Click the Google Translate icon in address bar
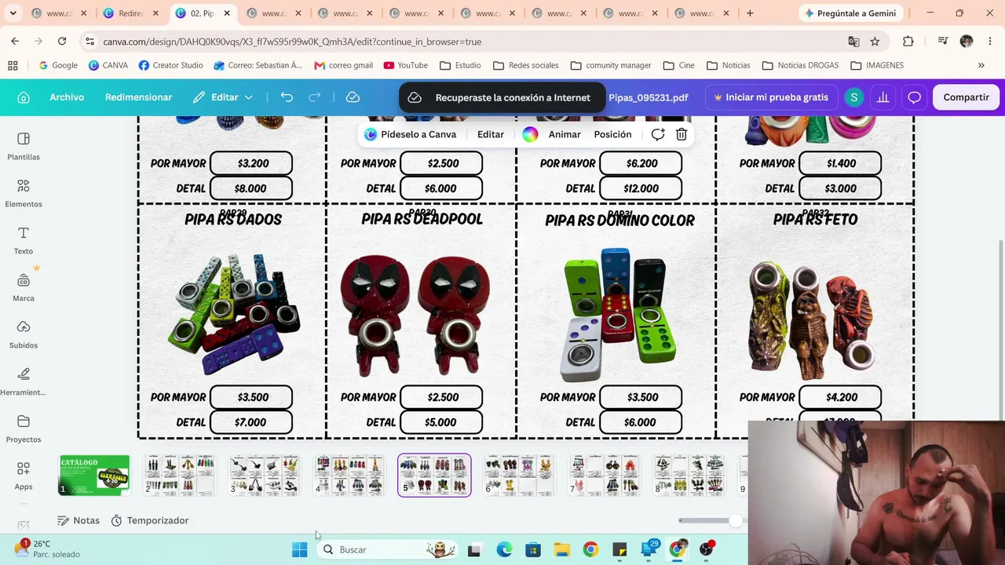The height and width of the screenshot is (565, 1005). [853, 42]
